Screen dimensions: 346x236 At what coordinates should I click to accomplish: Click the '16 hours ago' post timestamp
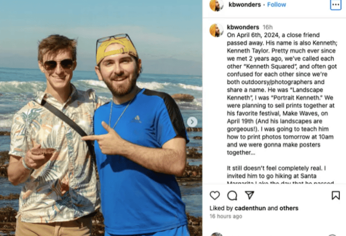point(226,217)
